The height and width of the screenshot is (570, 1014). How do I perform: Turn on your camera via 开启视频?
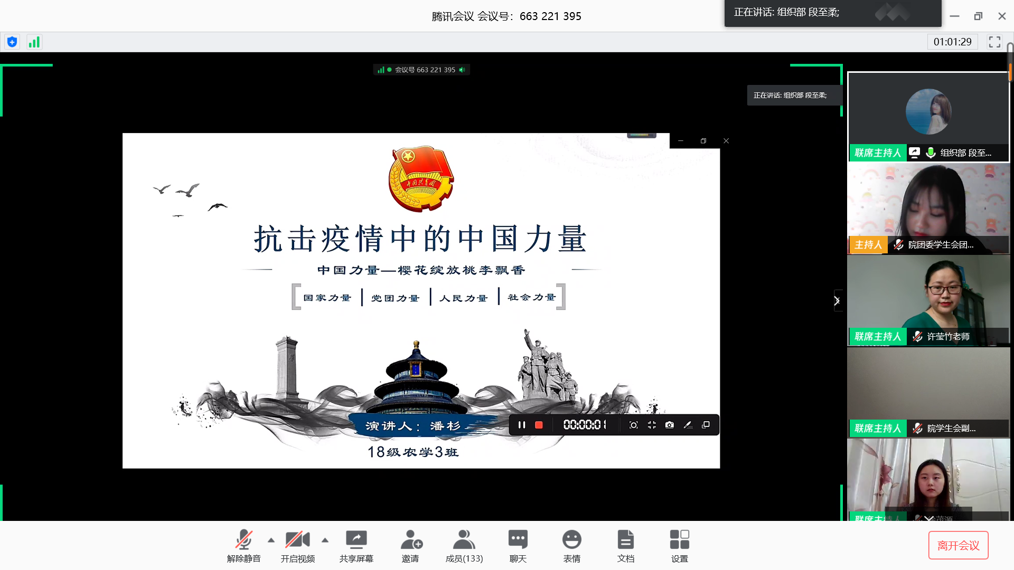coord(297,545)
